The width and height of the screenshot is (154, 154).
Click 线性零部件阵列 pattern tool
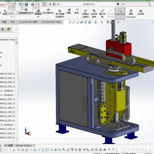click(26, 12)
